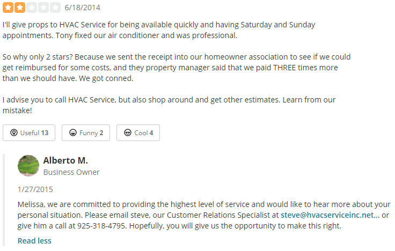
Task: Click the Business Owner label
Action: click(71, 172)
